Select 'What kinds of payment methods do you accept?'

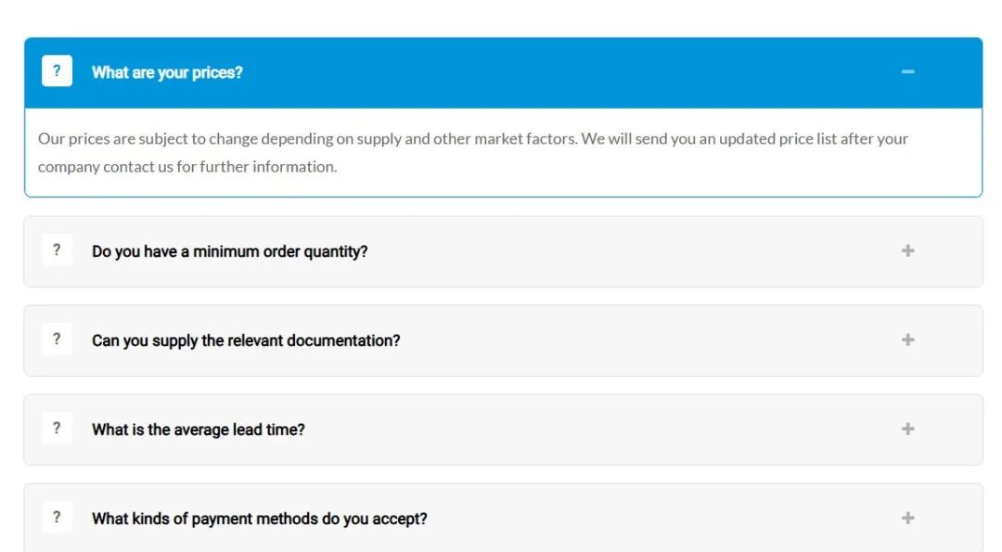pyautogui.click(x=259, y=519)
